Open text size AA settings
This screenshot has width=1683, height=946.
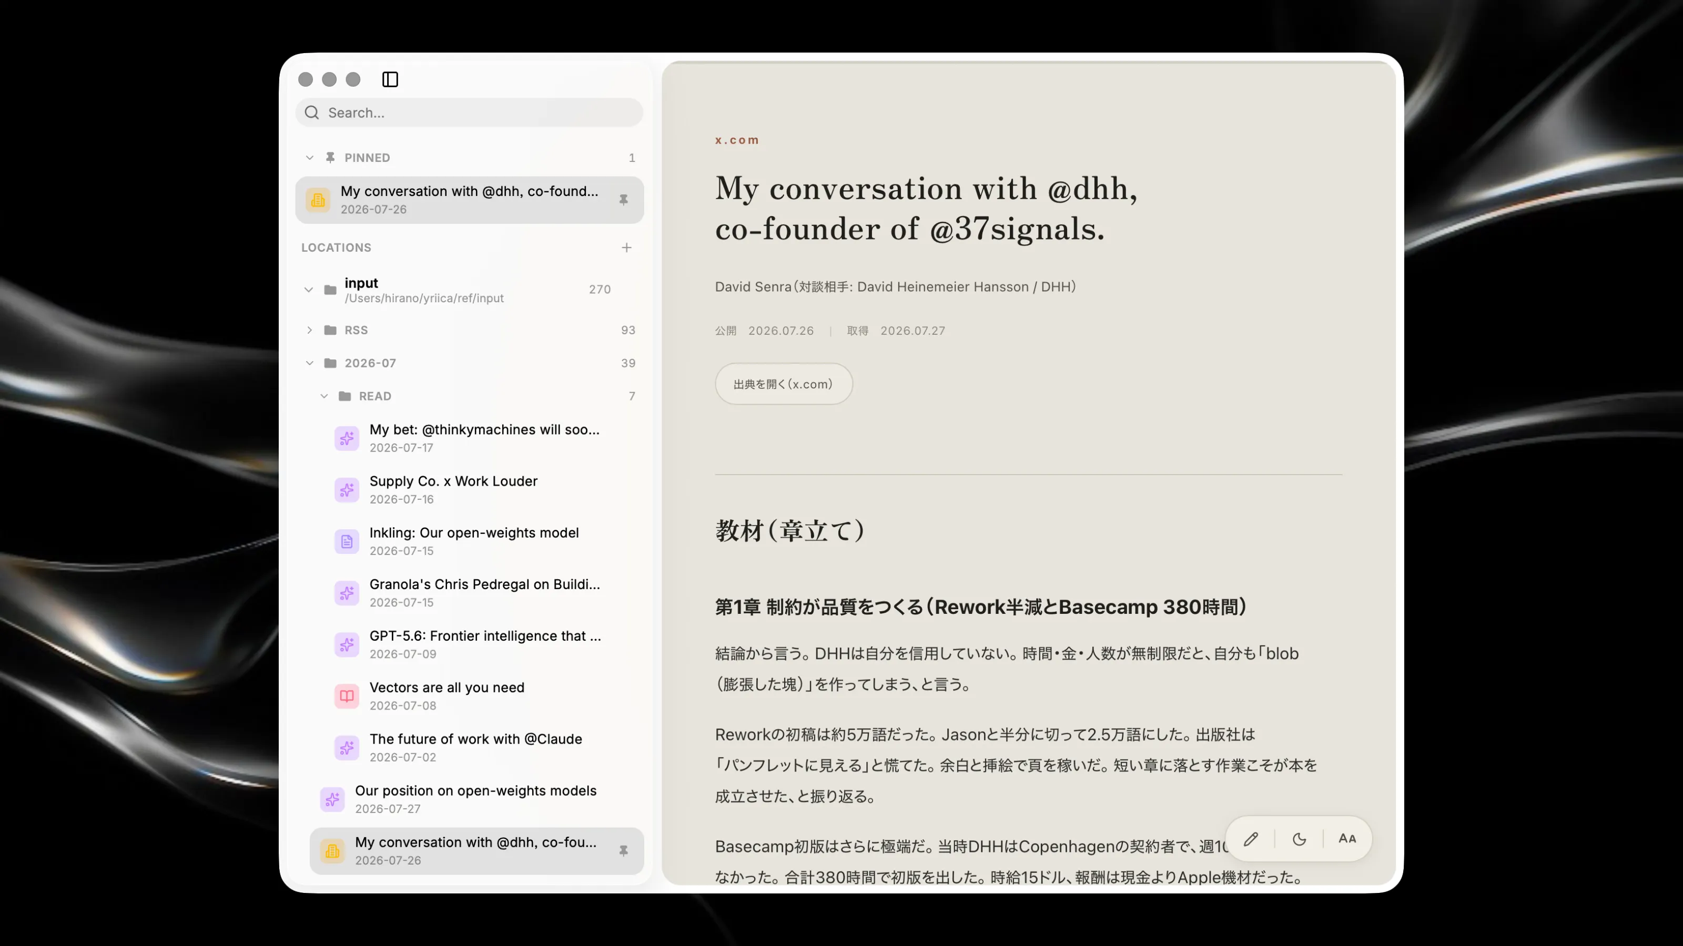click(x=1347, y=839)
